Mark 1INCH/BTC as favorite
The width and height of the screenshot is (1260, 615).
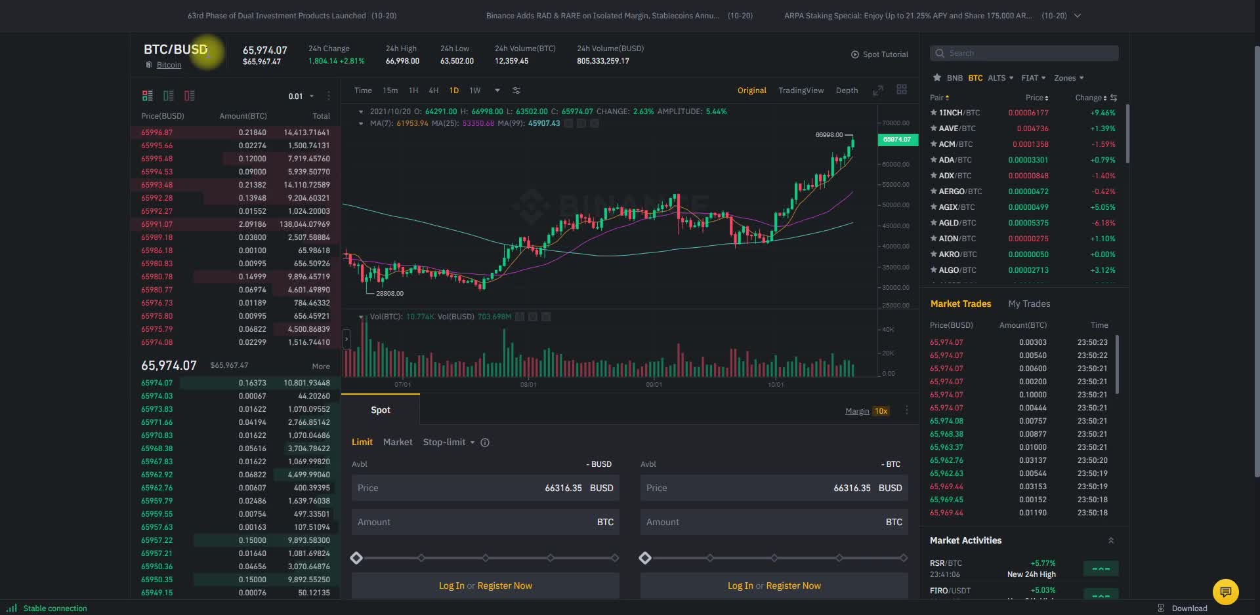(x=934, y=113)
